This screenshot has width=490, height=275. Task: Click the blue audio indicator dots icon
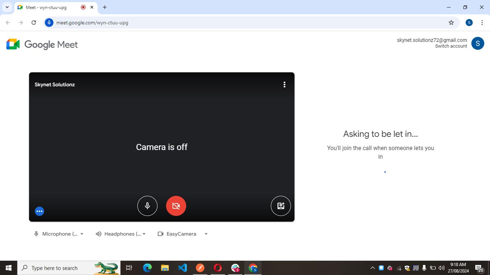(39, 211)
